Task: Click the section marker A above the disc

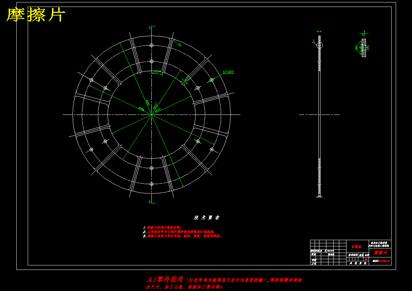Action: pyautogui.click(x=149, y=28)
